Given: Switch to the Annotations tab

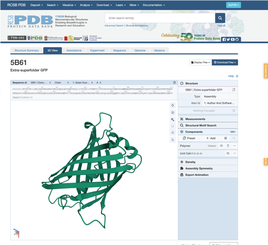Looking at the screenshot, I should [x=74, y=50].
